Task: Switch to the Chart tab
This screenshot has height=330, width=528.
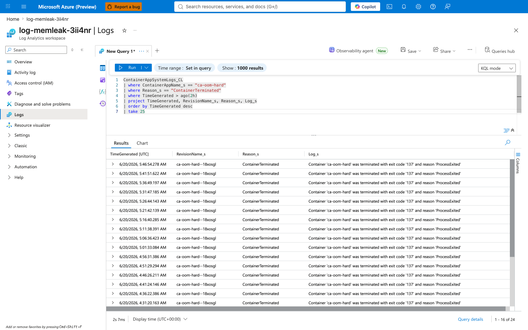Action: [x=142, y=143]
